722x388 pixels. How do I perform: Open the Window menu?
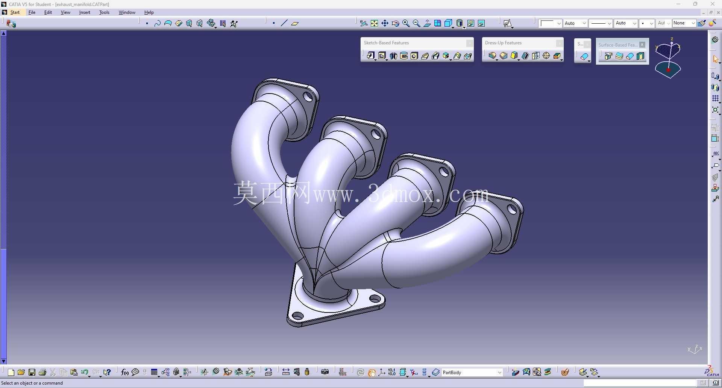coord(127,12)
